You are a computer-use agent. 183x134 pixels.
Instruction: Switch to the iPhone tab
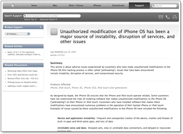pyautogui.click(x=97, y=6)
